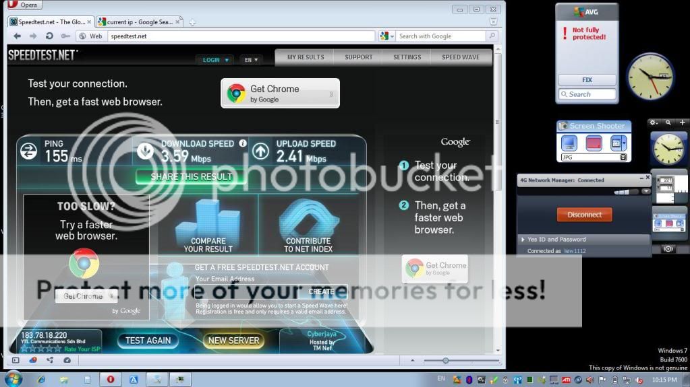Open the SETTINGS tab on Speedtest
Viewport: 690px width, 387px height.
coord(407,57)
